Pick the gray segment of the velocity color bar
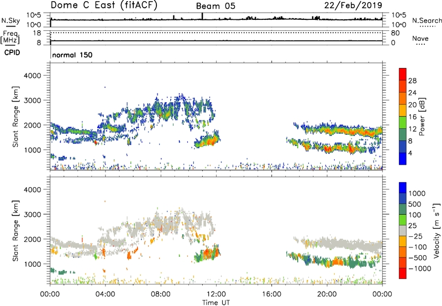 [403, 230]
